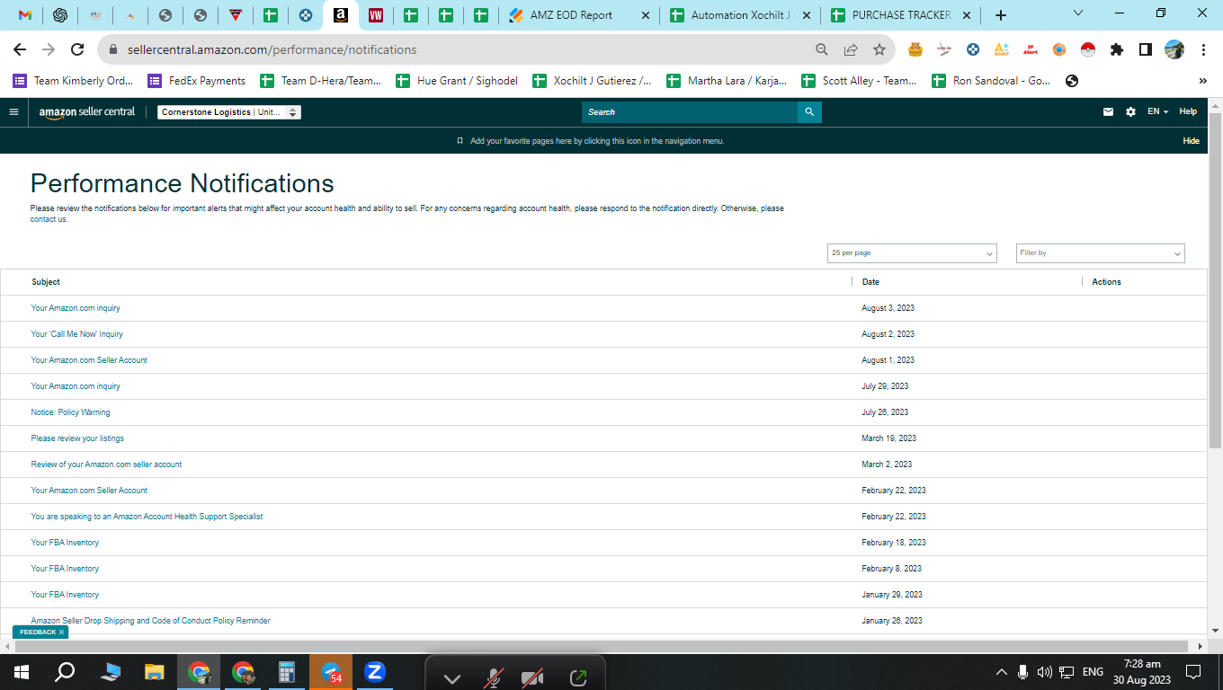Open the settings gear in Seller Central header
The image size is (1223, 690).
pyautogui.click(x=1130, y=112)
